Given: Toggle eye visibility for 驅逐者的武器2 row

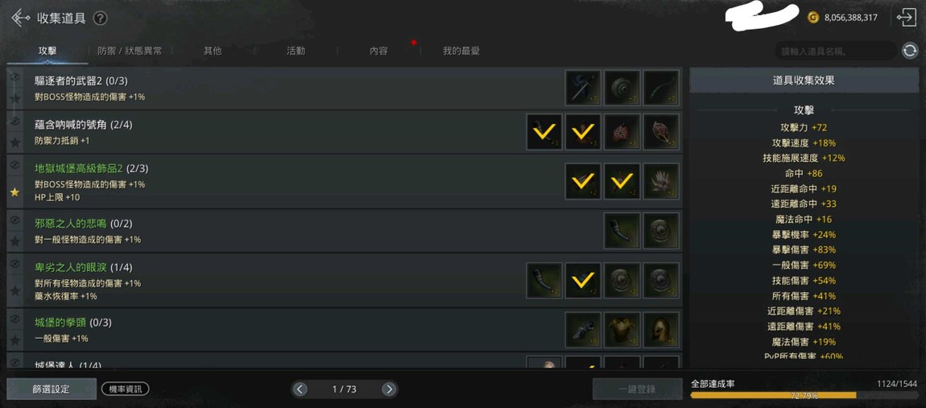Looking at the screenshot, I should [14, 76].
